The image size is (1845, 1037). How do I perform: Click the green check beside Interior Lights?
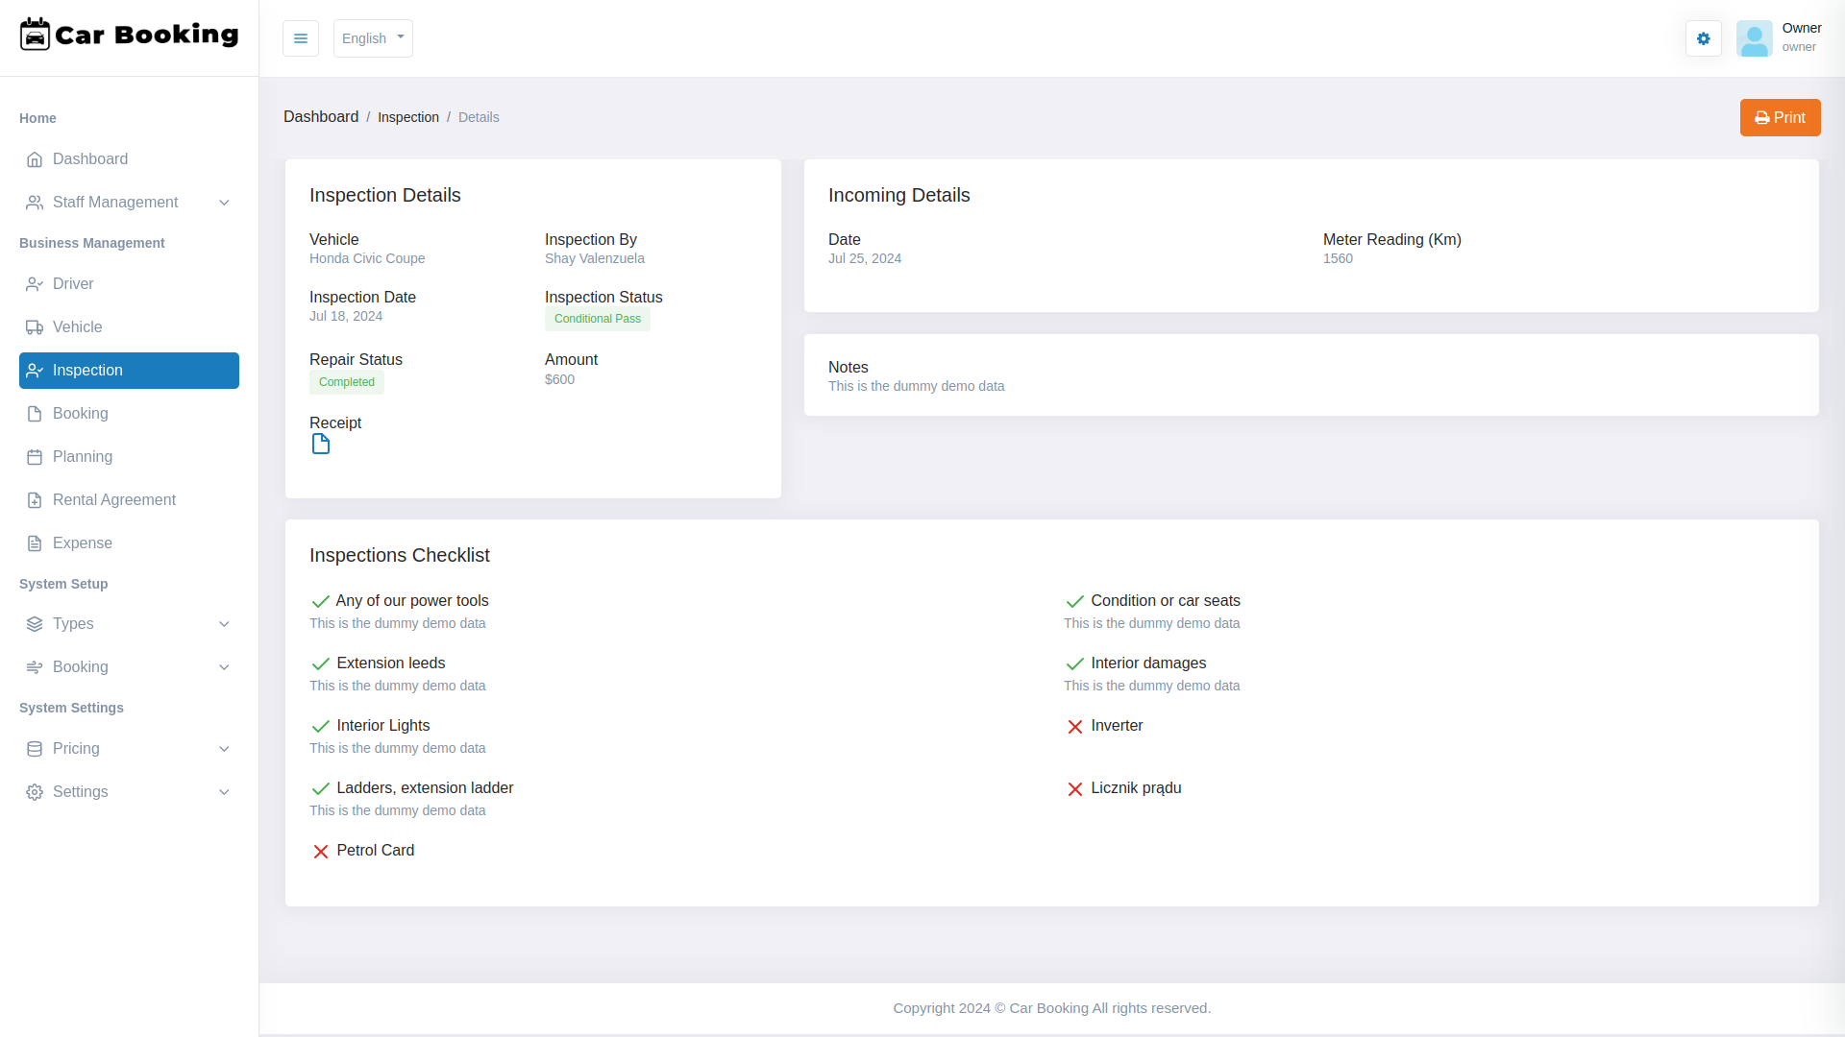tap(320, 726)
